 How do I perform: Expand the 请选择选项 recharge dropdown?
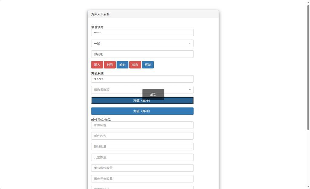pyautogui.click(x=142, y=90)
